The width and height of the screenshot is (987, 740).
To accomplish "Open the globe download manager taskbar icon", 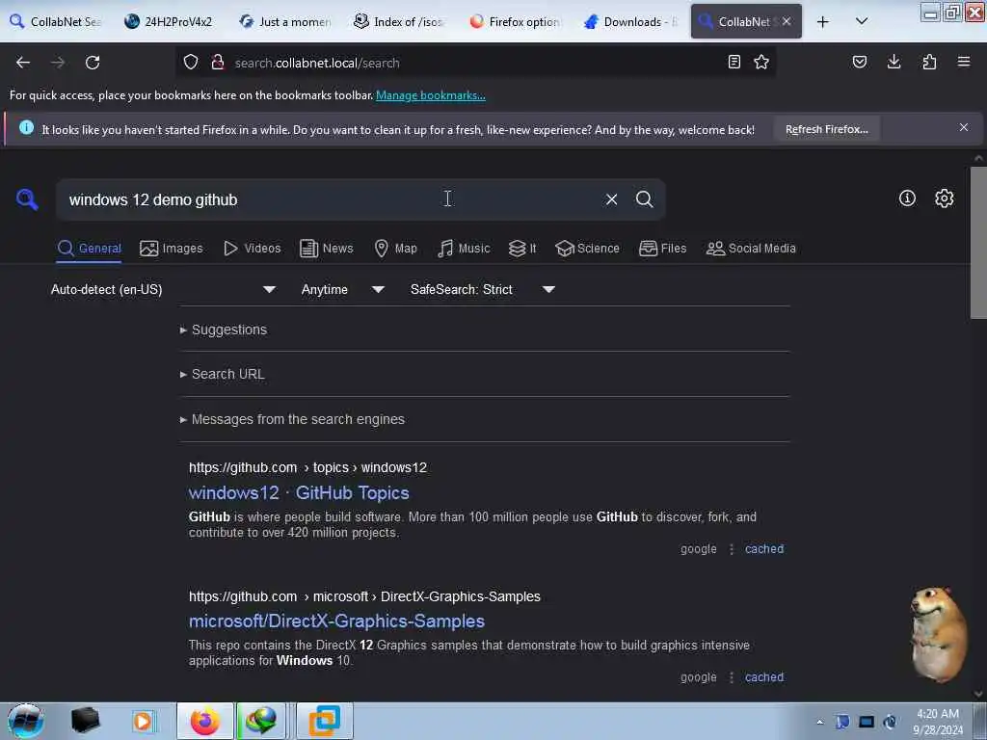I will pos(261,721).
